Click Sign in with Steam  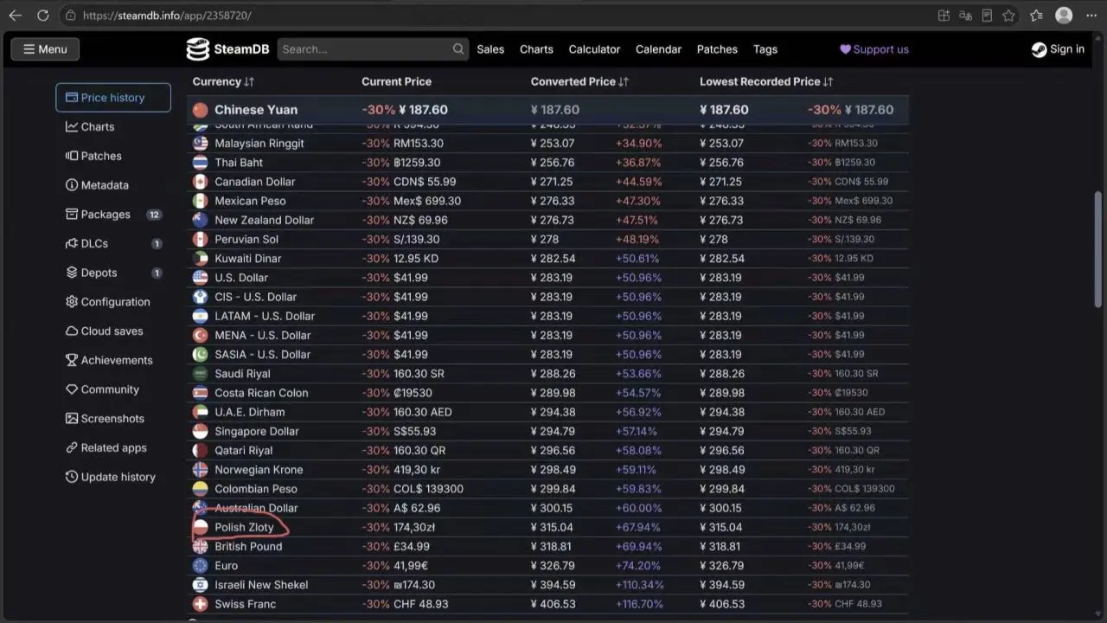pos(1058,49)
